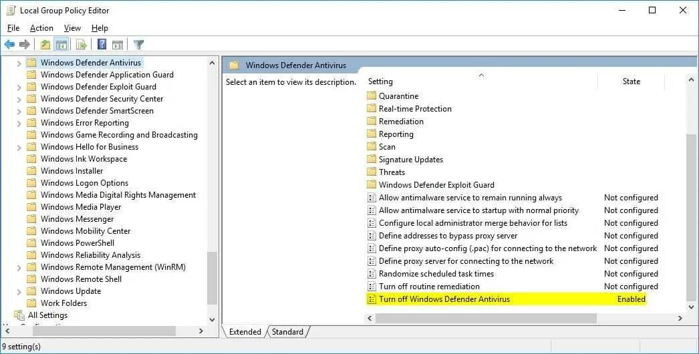Click the tree pane vertical scrollbar thumb
The width and height of the screenshot is (699, 354).
point(213,278)
